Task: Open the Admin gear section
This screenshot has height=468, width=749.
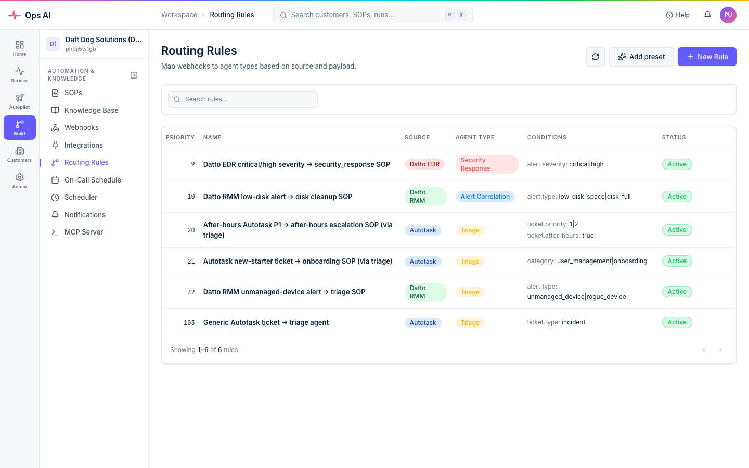Action: [20, 181]
